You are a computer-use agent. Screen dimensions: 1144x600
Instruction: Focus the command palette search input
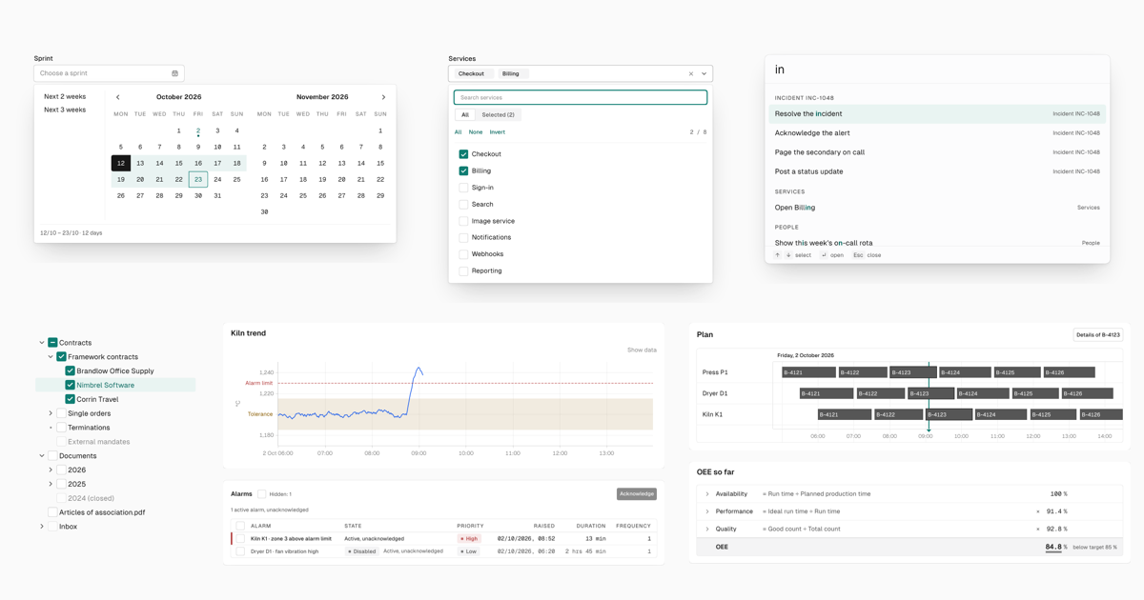[937, 70]
